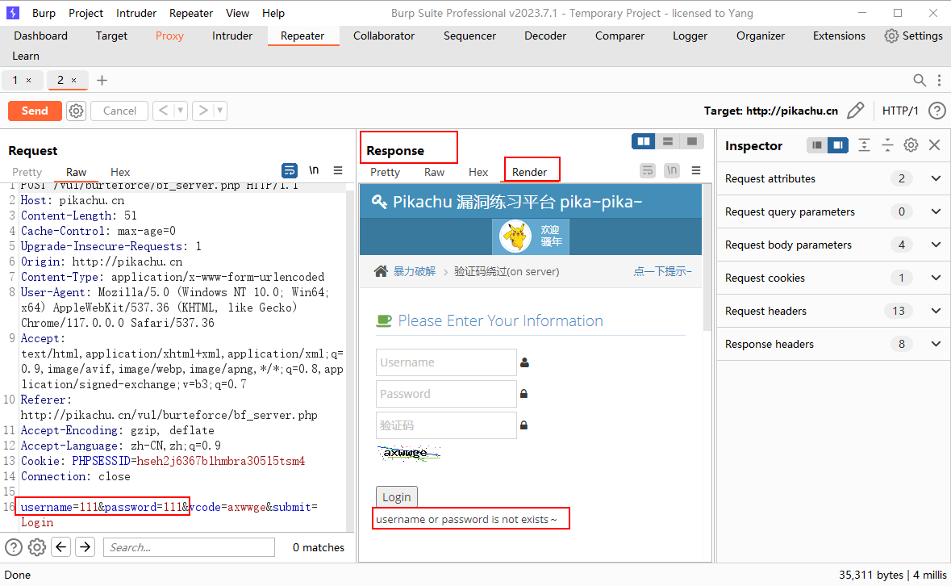Viewport: 951px width, 586px height.
Task: Switch to side-by-side layout view
Action: click(x=644, y=141)
